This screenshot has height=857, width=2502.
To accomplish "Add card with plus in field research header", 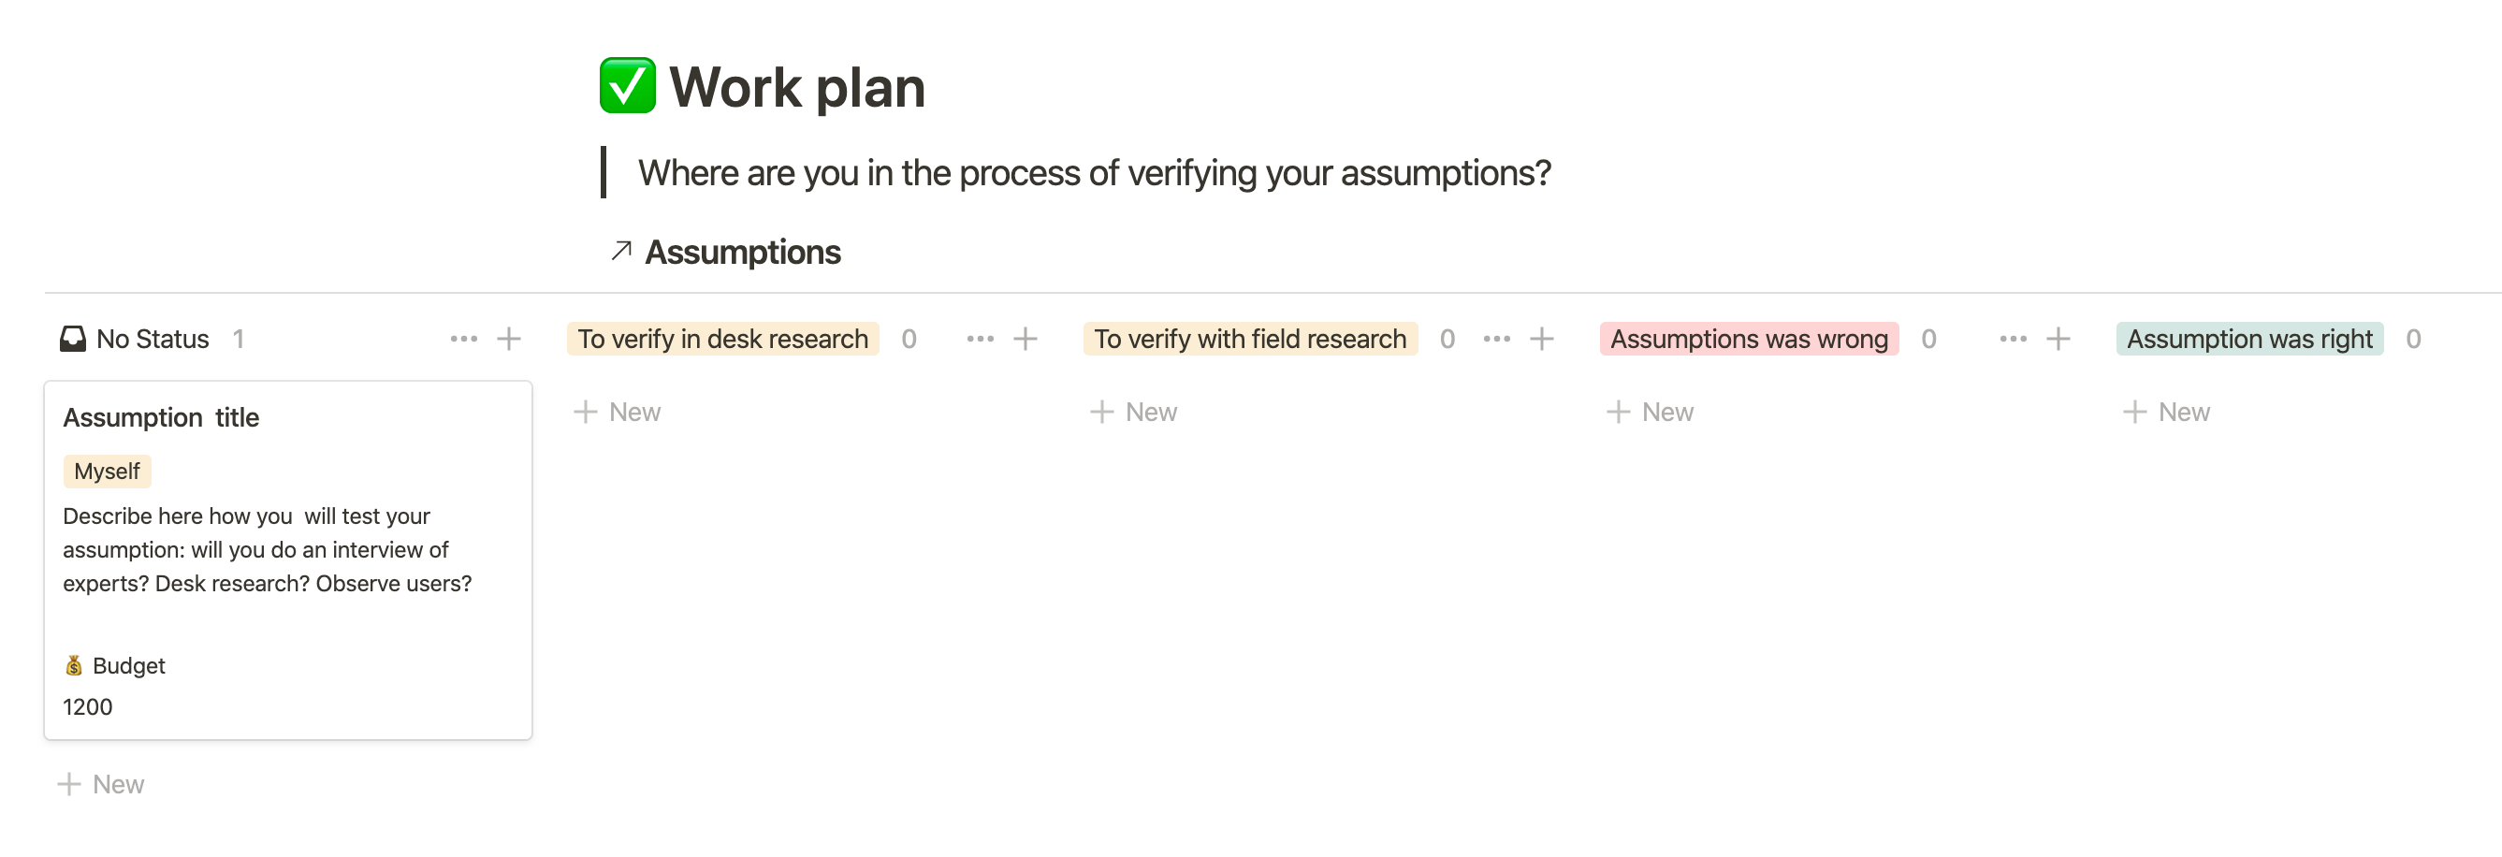I will 1541,339.
